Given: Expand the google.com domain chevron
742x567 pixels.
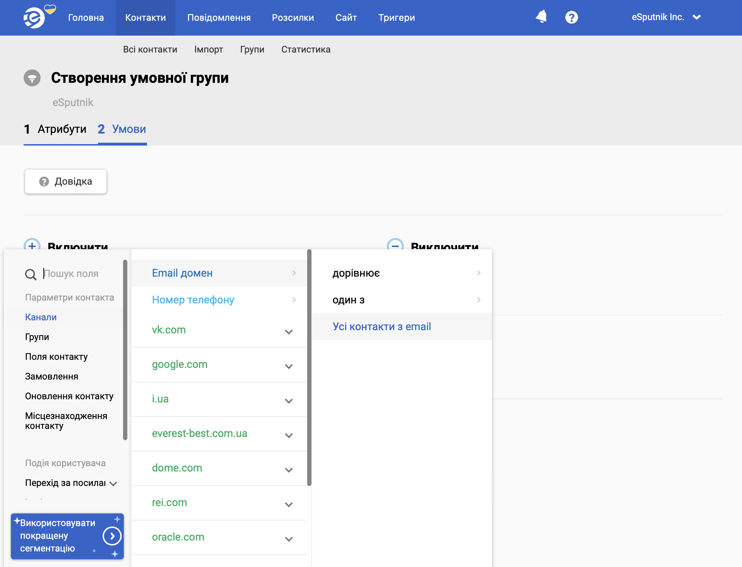Looking at the screenshot, I should point(289,366).
